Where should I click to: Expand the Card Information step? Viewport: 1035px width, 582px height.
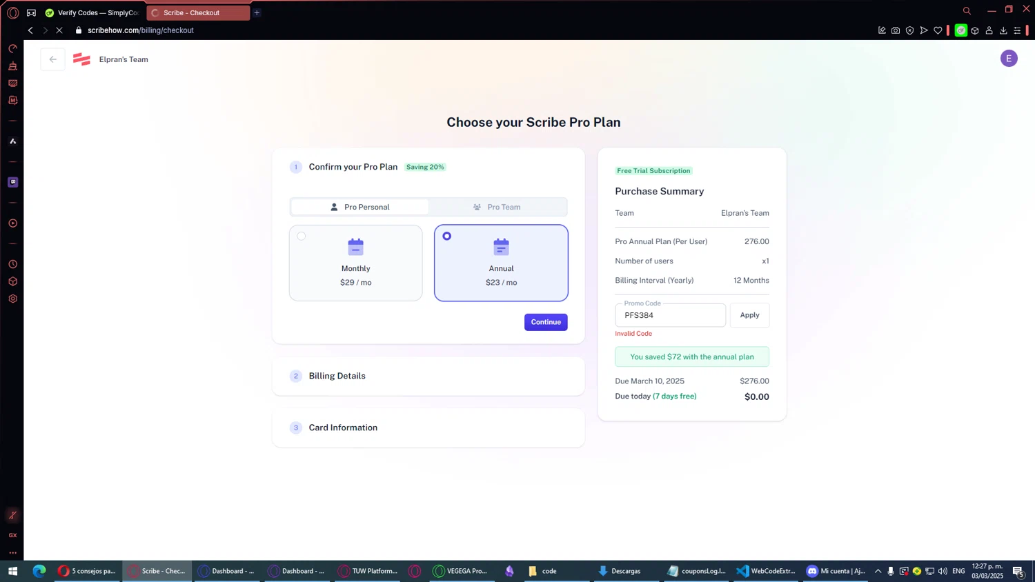(x=428, y=428)
